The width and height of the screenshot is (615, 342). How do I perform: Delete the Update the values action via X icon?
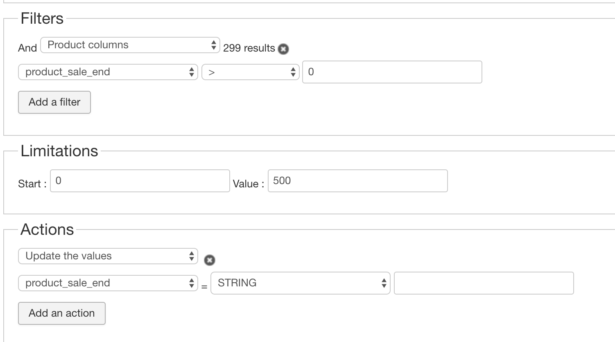209,260
